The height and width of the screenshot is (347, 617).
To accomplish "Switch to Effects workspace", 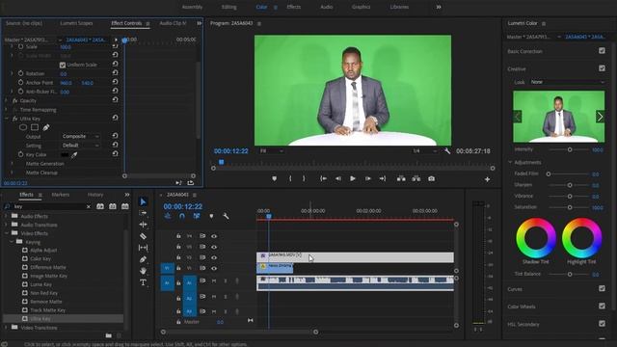I will 293,7.
